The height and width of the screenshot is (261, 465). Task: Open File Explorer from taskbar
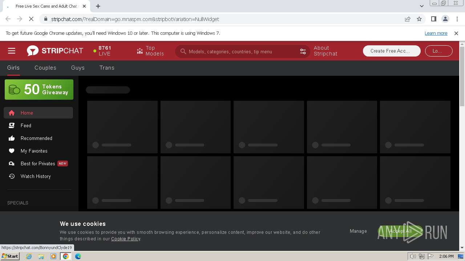pos(41,256)
